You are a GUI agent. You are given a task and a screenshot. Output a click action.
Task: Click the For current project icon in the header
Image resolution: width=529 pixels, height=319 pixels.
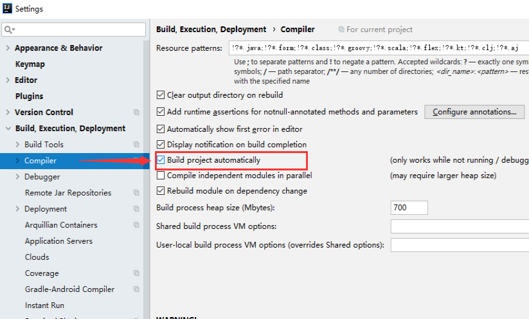(341, 30)
